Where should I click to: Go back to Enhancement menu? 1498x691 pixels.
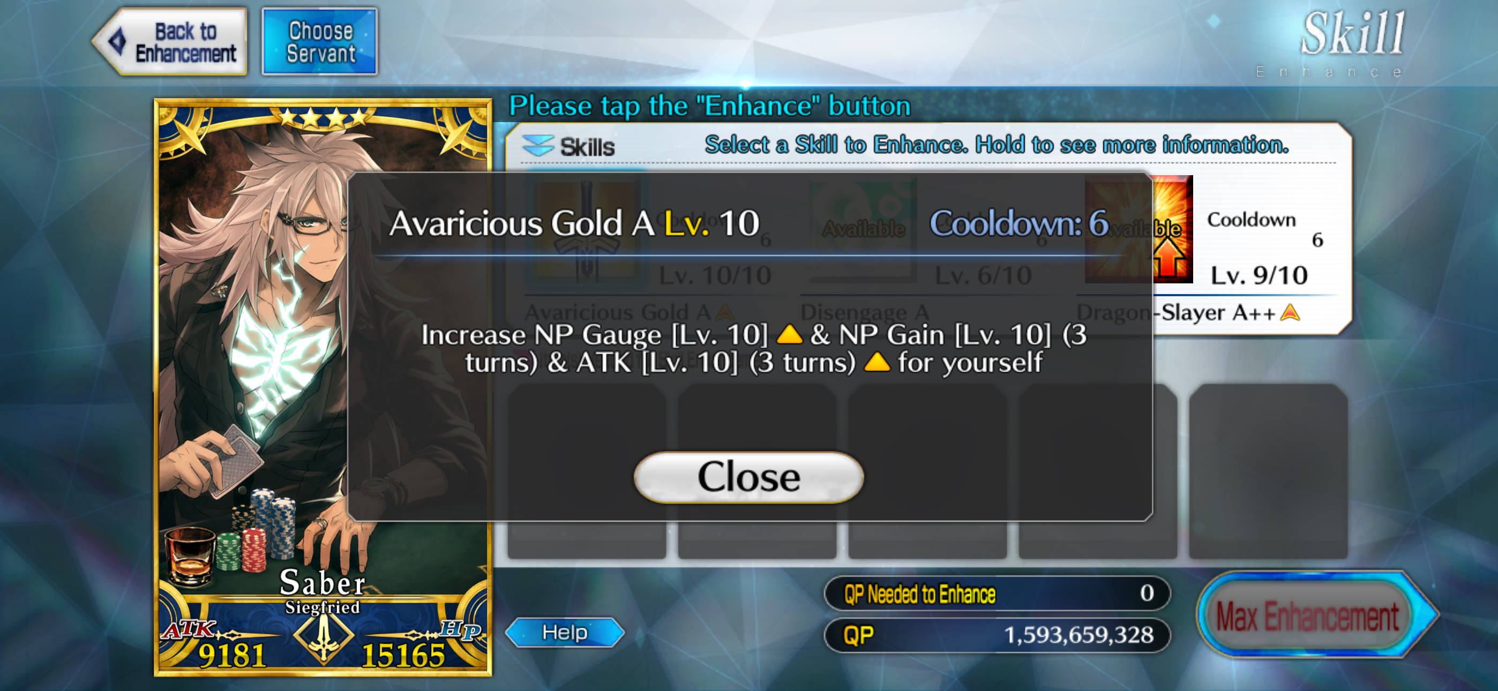click(x=170, y=42)
